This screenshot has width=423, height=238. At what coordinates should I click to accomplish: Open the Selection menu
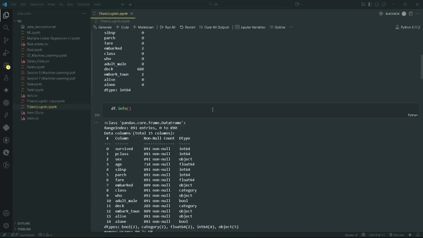(37, 4)
